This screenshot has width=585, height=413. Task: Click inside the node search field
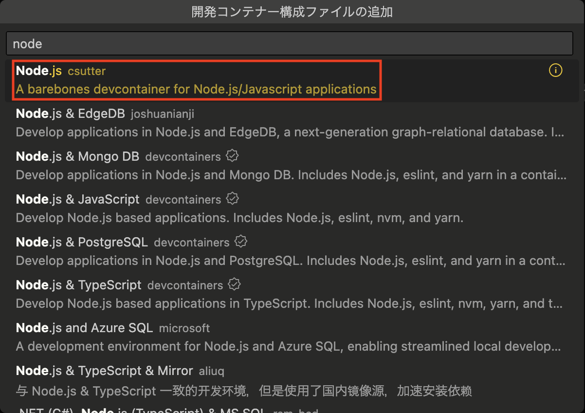[x=292, y=43]
